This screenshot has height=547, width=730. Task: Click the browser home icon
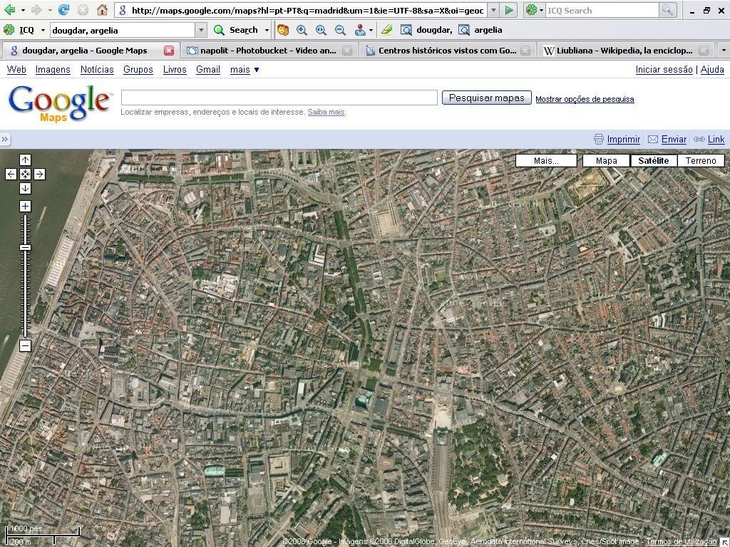coord(102,11)
